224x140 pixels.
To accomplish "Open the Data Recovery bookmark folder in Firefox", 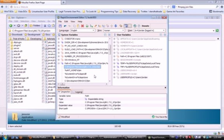I will 128,11.
